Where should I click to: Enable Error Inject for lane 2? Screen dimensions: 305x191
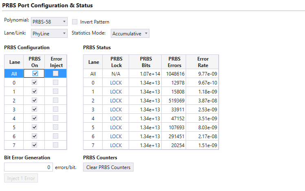[x=56, y=100]
